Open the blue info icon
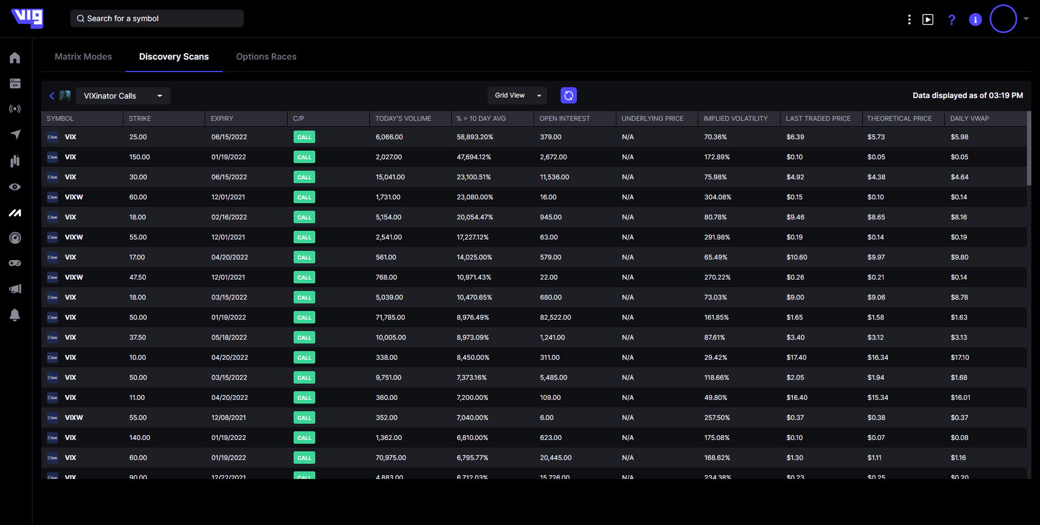The image size is (1040, 525). 976,20
